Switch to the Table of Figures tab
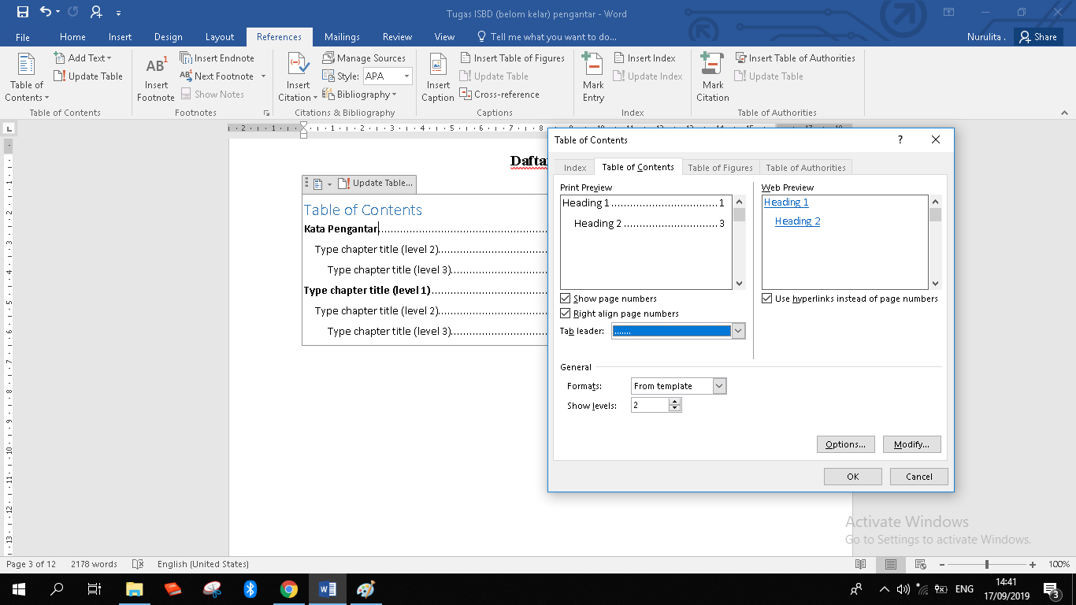The height and width of the screenshot is (605, 1076). click(720, 168)
